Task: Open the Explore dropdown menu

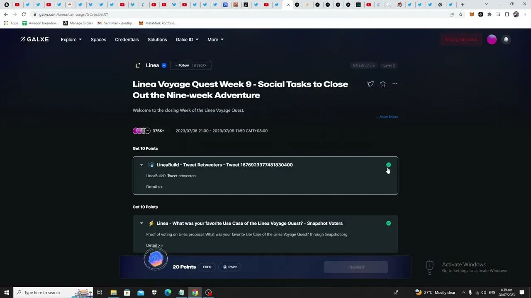Action: click(71, 39)
